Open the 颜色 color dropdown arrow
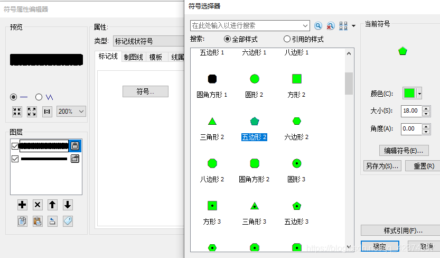Viewport: 440px width, 258px height. [x=419, y=93]
